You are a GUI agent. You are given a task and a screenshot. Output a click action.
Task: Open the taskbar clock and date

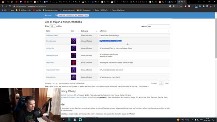[x=207, y=120]
